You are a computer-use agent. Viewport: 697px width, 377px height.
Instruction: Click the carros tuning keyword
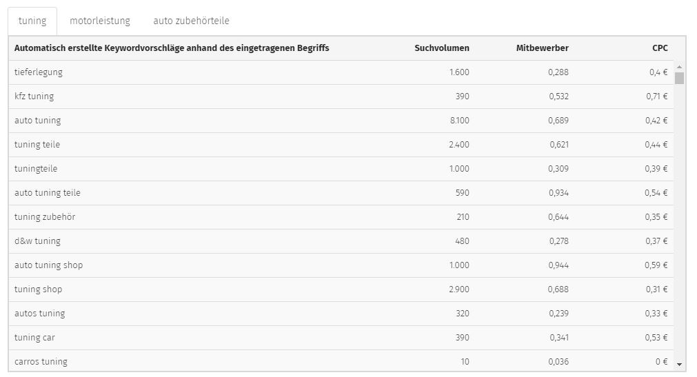click(41, 361)
